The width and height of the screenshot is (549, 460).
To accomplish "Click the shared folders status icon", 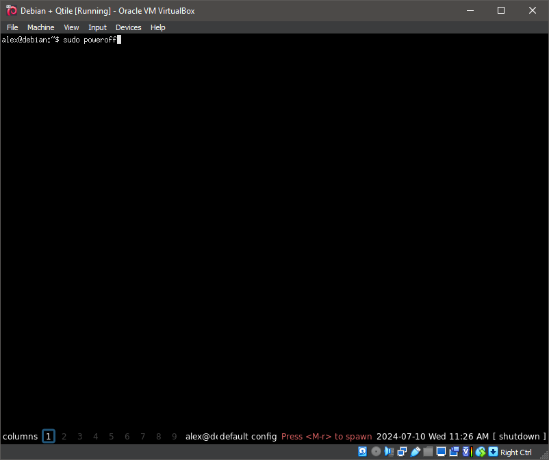I will [x=428, y=452].
